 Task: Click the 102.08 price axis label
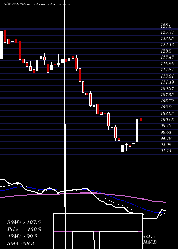coord(167,113)
